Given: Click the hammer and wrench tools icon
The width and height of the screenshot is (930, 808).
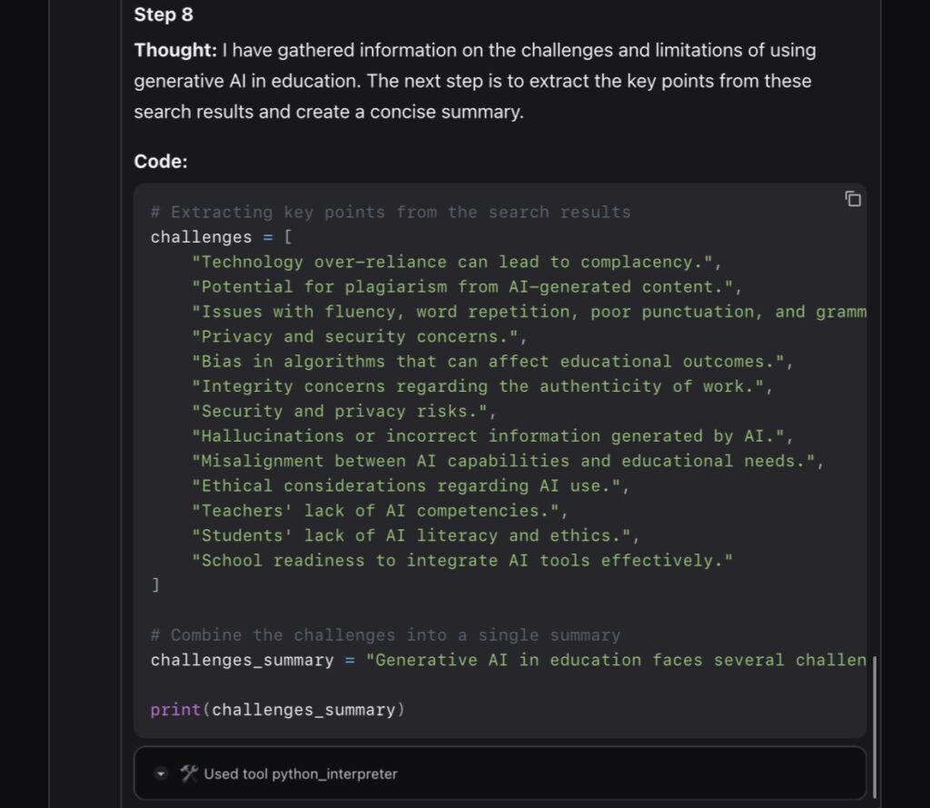Looking at the screenshot, I should (x=189, y=773).
